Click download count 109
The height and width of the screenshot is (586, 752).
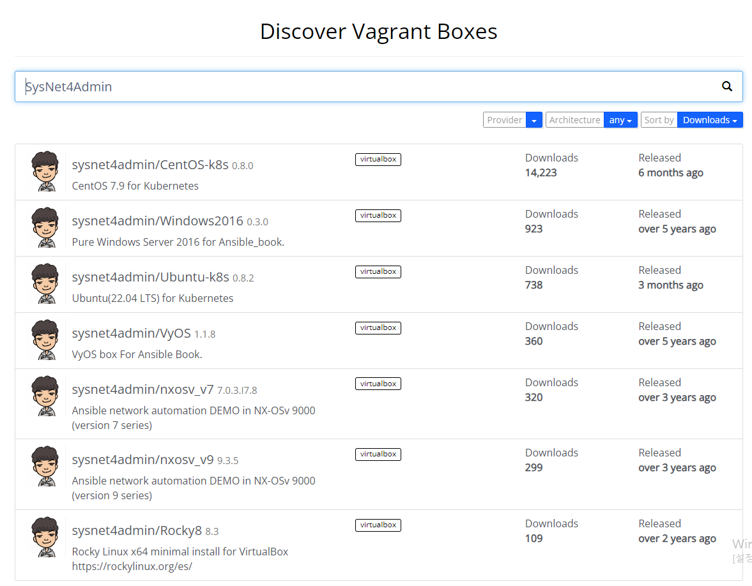coord(533,539)
